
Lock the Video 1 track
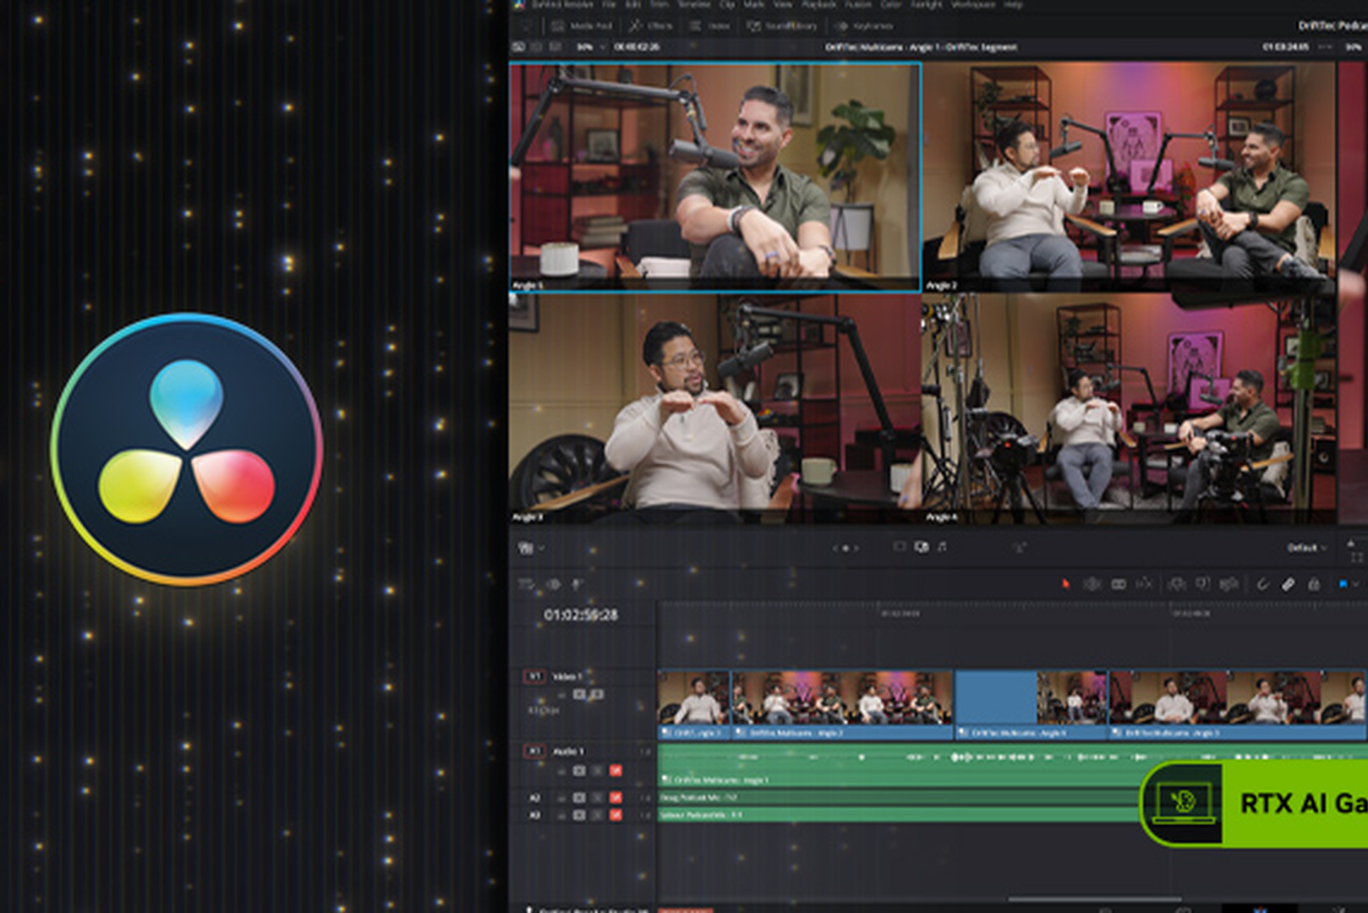(561, 694)
